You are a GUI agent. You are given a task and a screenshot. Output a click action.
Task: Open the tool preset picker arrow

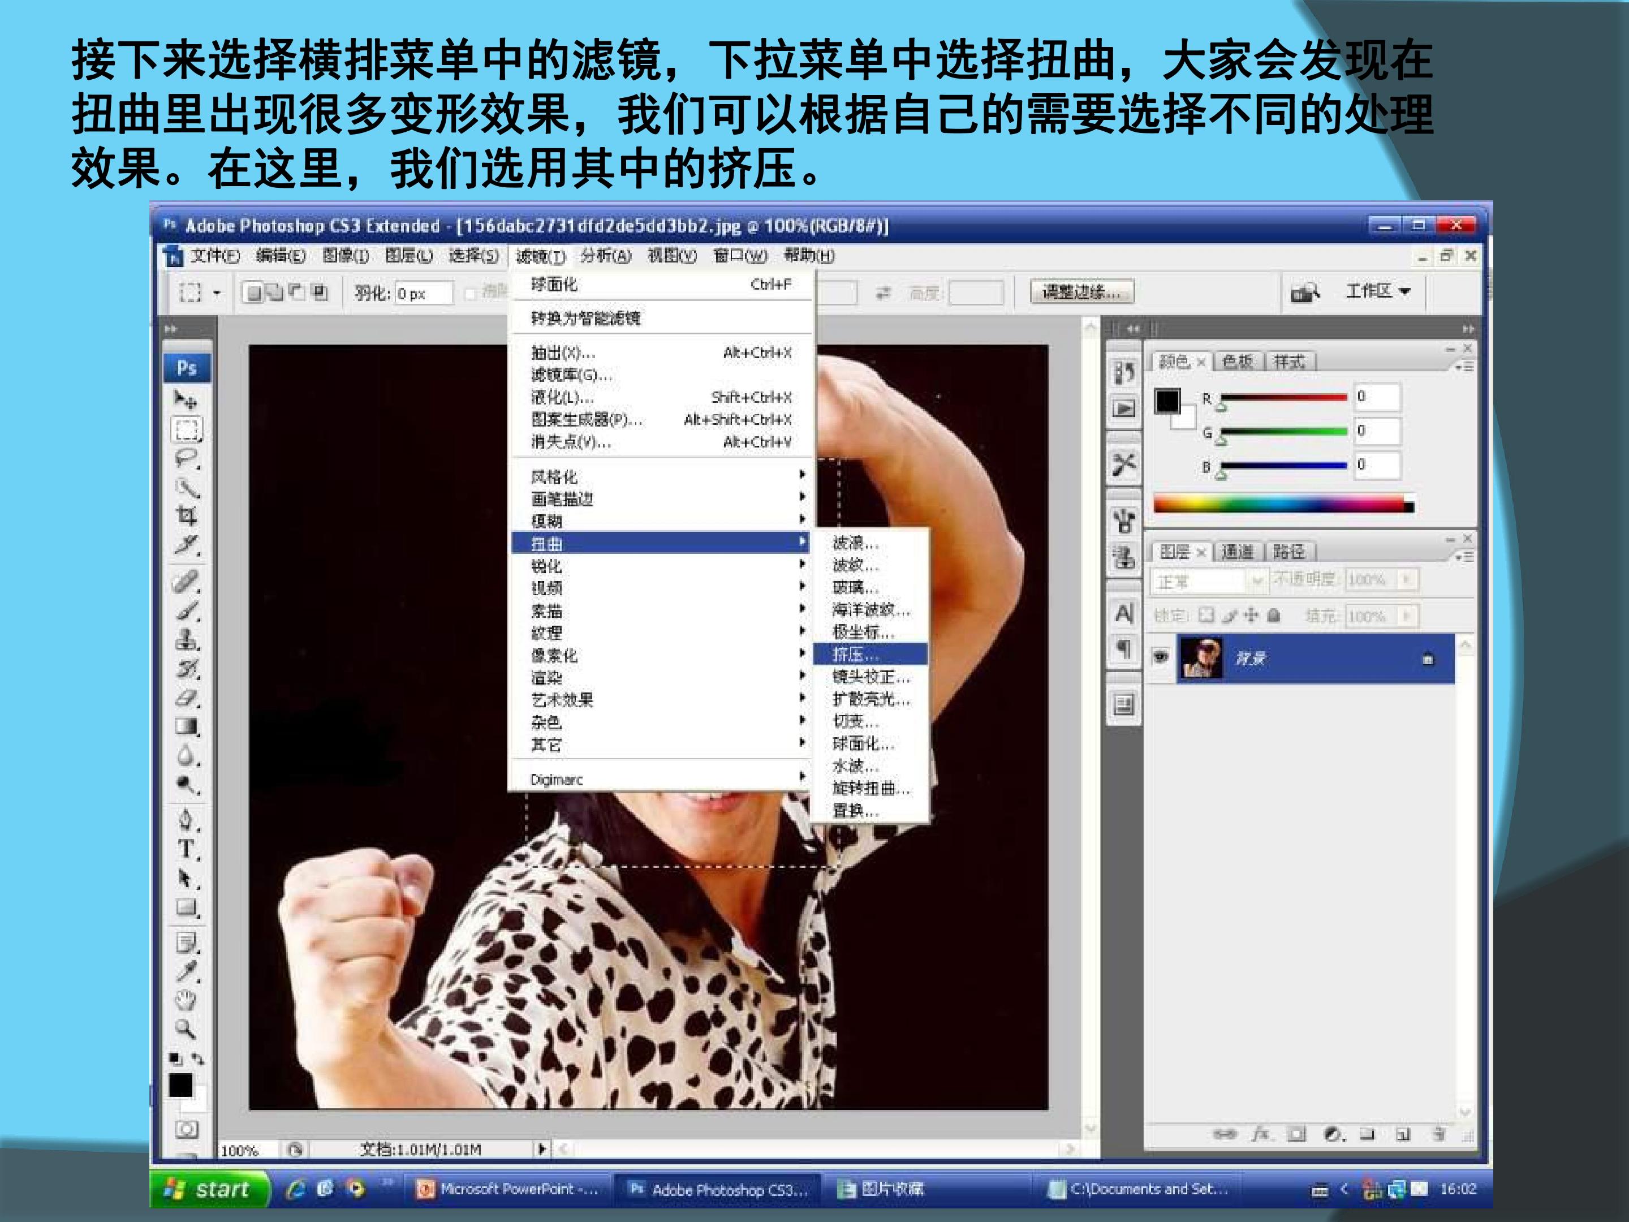tap(217, 293)
